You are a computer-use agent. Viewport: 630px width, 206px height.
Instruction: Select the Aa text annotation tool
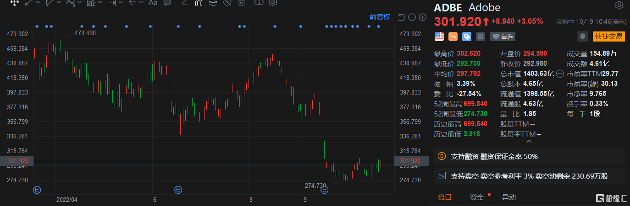pyautogui.click(x=153, y=2)
